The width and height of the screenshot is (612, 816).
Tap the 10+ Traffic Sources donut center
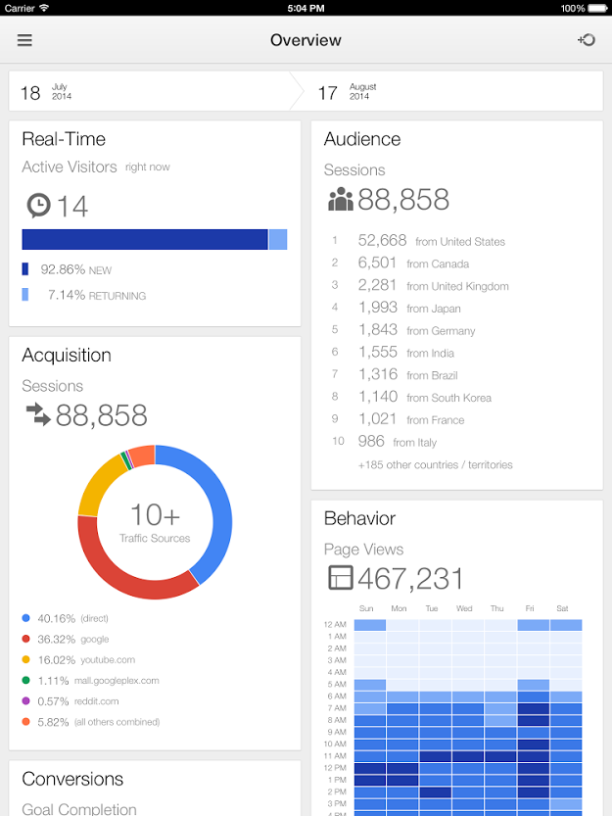(155, 522)
